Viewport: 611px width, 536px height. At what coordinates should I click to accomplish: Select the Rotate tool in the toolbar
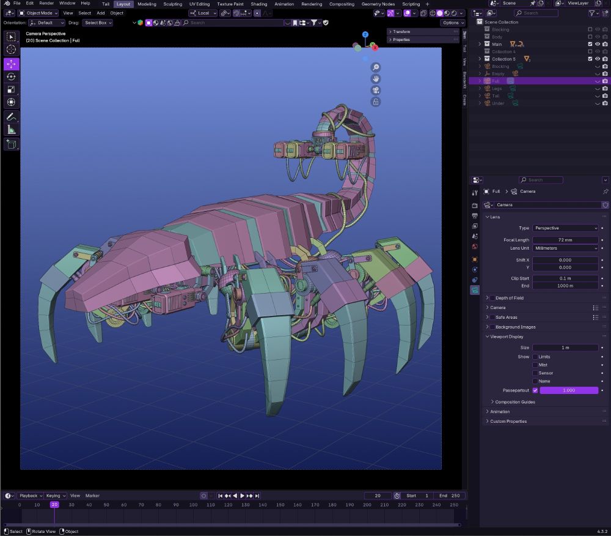tap(11, 76)
